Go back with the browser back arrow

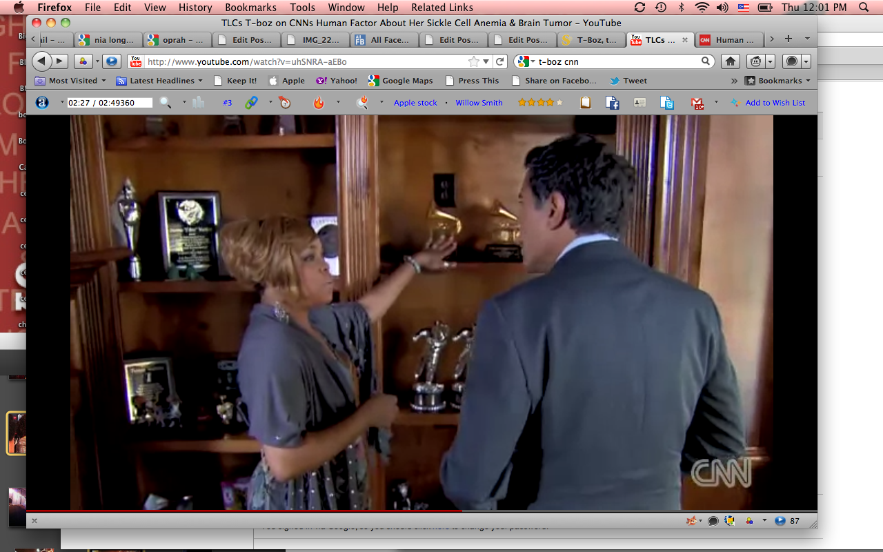(41, 61)
